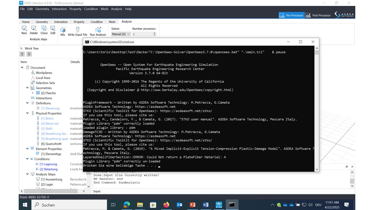Image resolution: width=374 pixels, height=210 pixels.
Task: Click the Run Analysis icon
Action: pos(98,30)
